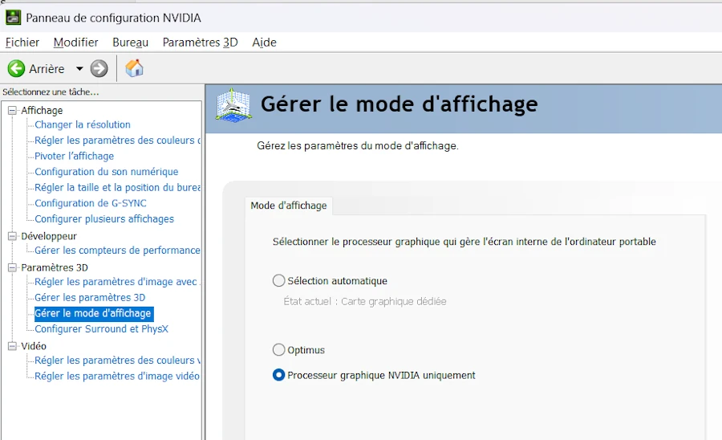
Task: Open the Paramètres 3D menu
Action: [200, 43]
